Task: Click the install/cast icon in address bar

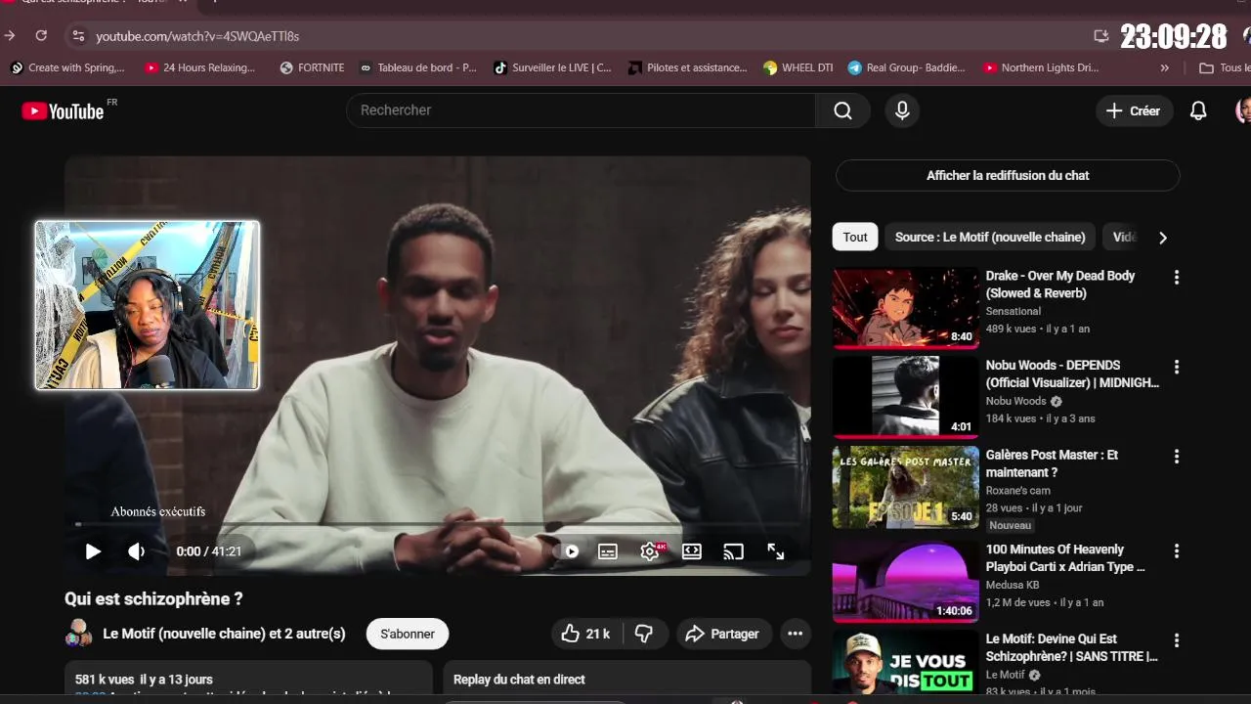Action: point(1101,36)
